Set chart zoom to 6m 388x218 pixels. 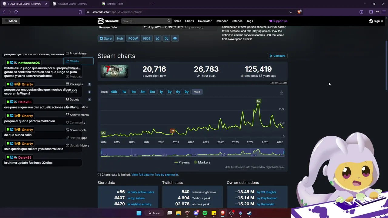click(x=152, y=92)
